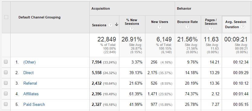Check the box for the (Other) row
Screen dimensions: 252x111
6,62
